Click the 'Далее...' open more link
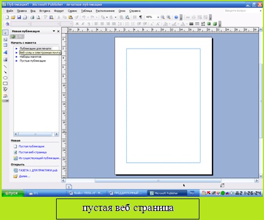 click(x=24, y=176)
